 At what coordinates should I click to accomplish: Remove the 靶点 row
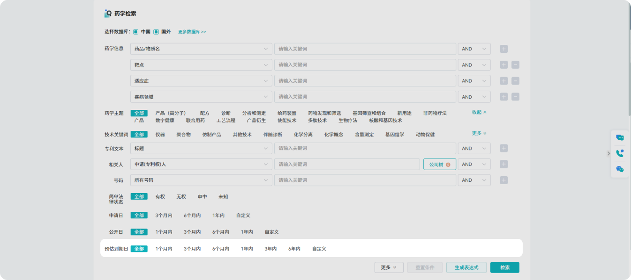(515, 65)
